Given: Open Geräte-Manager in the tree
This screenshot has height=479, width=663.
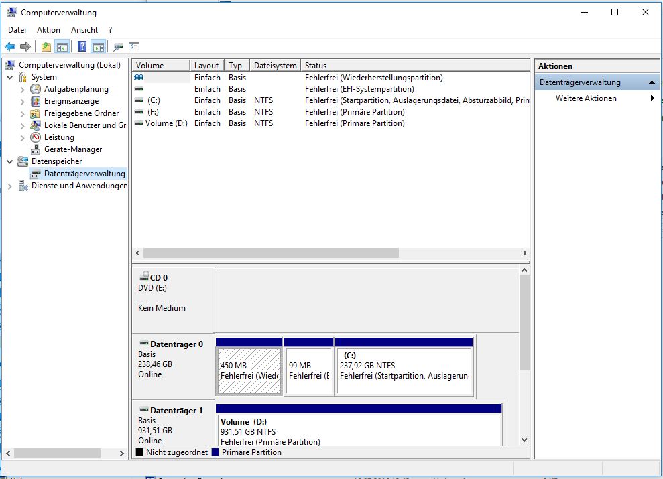Looking at the screenshot, I should 73,149.
